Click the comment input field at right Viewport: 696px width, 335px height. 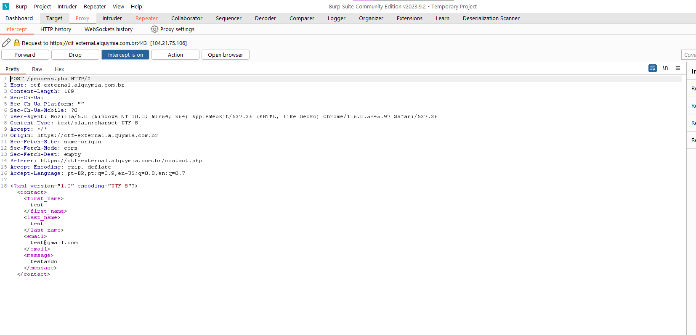tap(688, 55)
